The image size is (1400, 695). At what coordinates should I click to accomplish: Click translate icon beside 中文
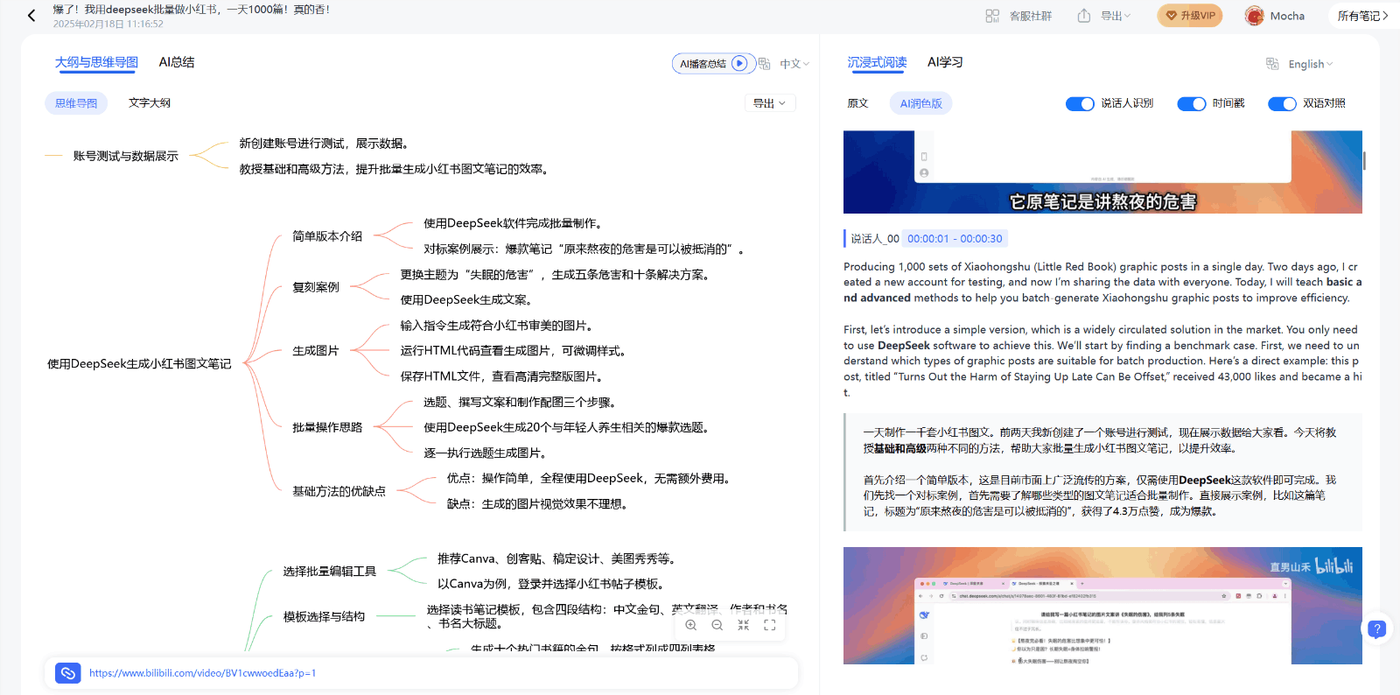pyautogui.click(x=764, y=64)
